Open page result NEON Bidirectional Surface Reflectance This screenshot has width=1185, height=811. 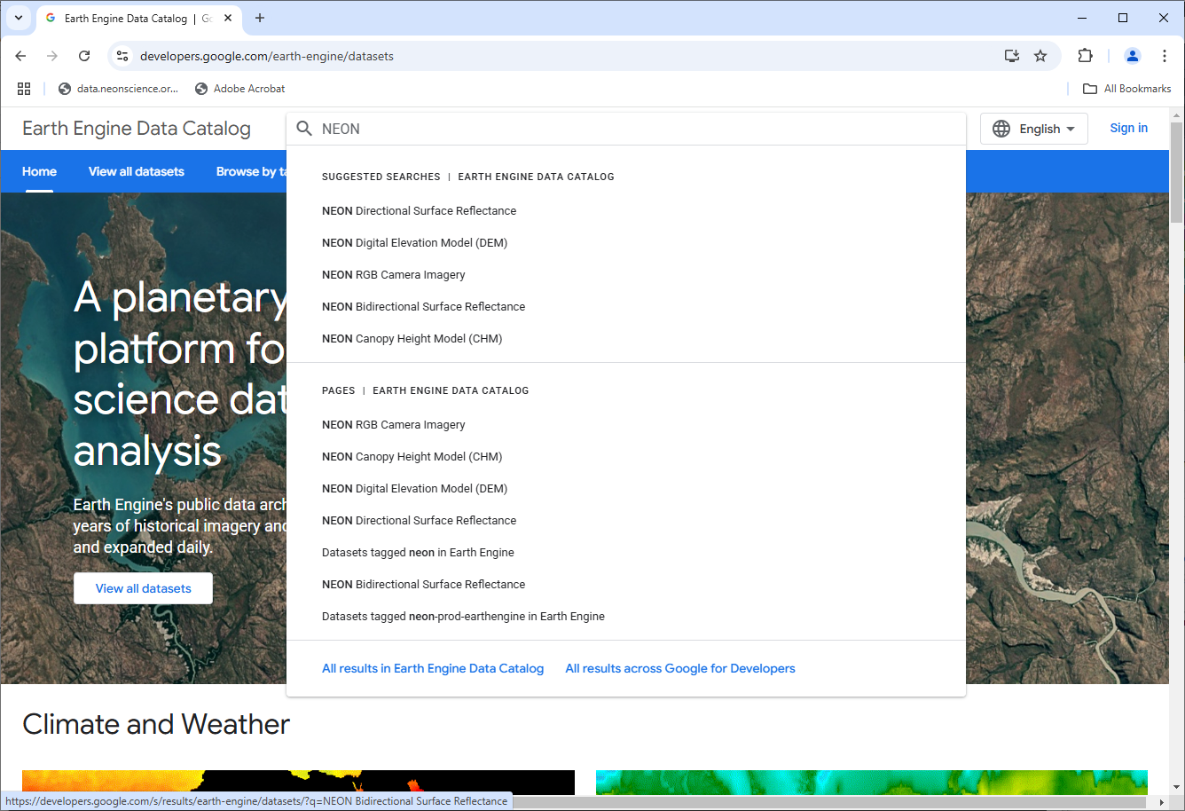[x=423, y=585]
